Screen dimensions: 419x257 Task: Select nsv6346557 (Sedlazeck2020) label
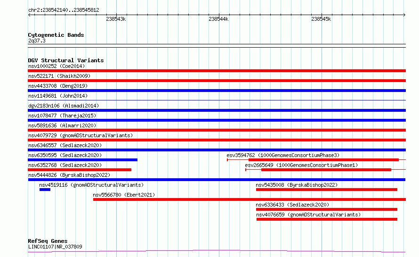tap(65, 145)
